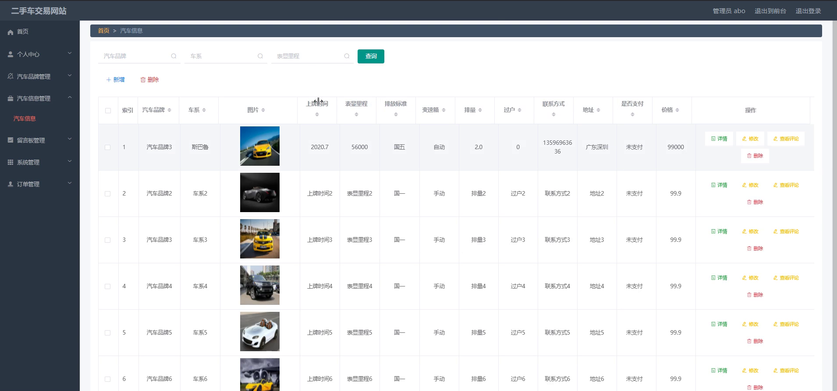Image resolution: width=837 pixels, height=391 pixels.
Task: Sort by 上牌时间 column arrows
Action: coord(317,115)
